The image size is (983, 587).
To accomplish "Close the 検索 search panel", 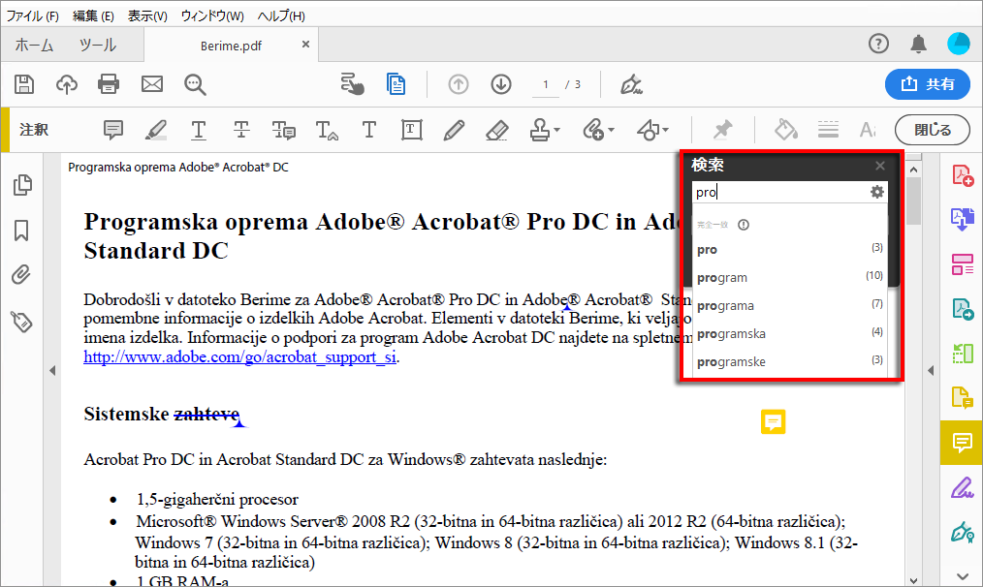I will point(880,166).
